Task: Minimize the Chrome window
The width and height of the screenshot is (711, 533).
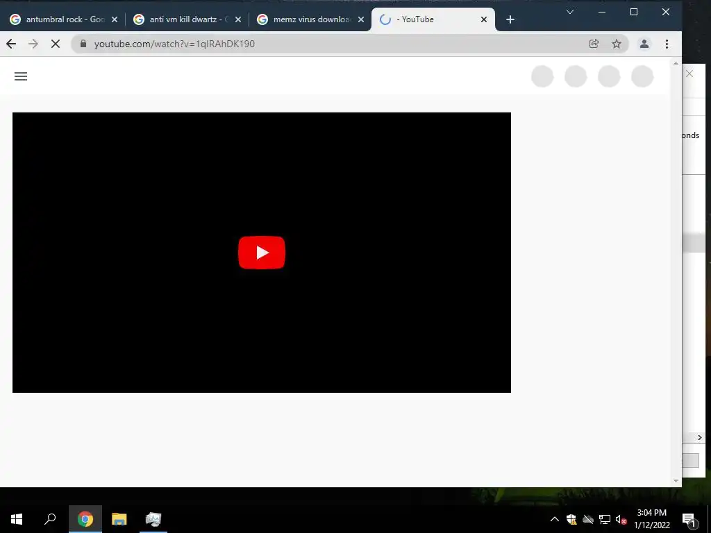Action: [602, 12]
